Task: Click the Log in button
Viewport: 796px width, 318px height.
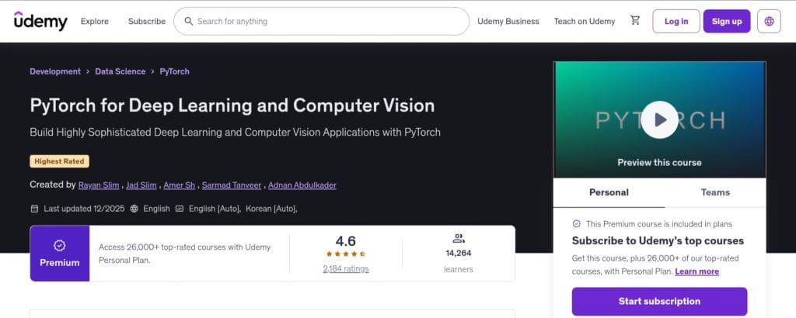Action: [676, 21]
